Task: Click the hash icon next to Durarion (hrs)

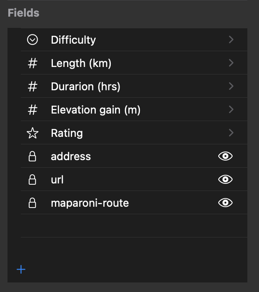Action: pyautogui.click(x=32, y=87)
